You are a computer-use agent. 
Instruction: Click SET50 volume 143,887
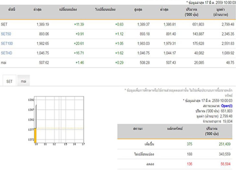[x=198, y=34]
